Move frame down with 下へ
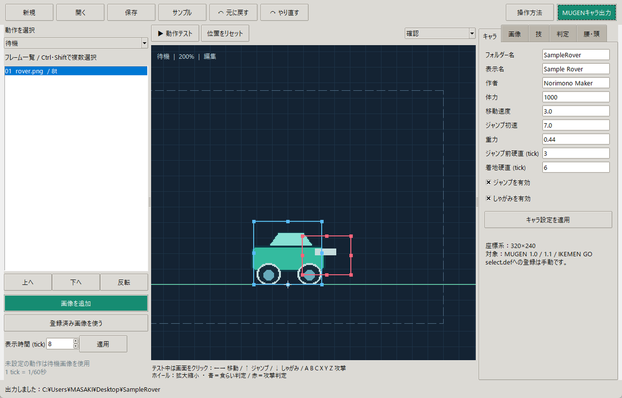Screen dimensions: 622x398 point(76,283)
